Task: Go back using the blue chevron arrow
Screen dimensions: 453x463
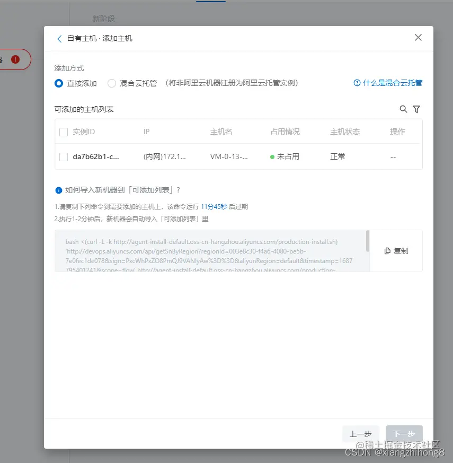Action: (59, 39)
